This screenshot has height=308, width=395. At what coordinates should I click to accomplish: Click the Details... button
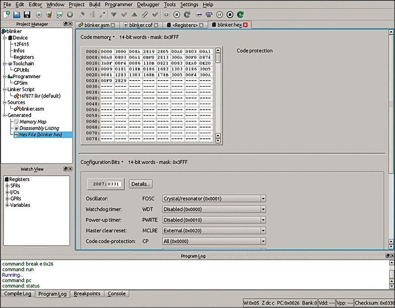[x=140, y=184]
